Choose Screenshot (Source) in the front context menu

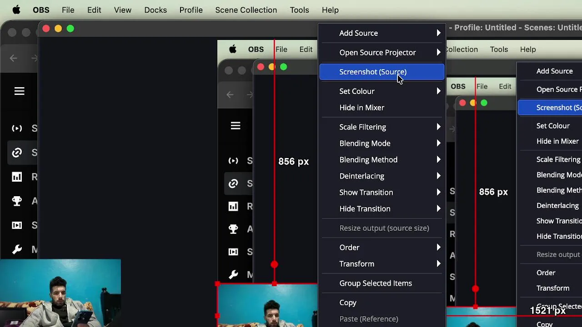[382, 72]
